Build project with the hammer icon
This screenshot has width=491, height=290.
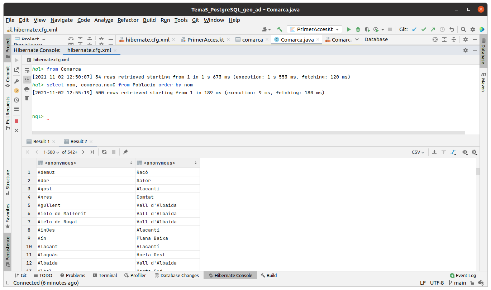pyautogui.click(x=280, y=29)
